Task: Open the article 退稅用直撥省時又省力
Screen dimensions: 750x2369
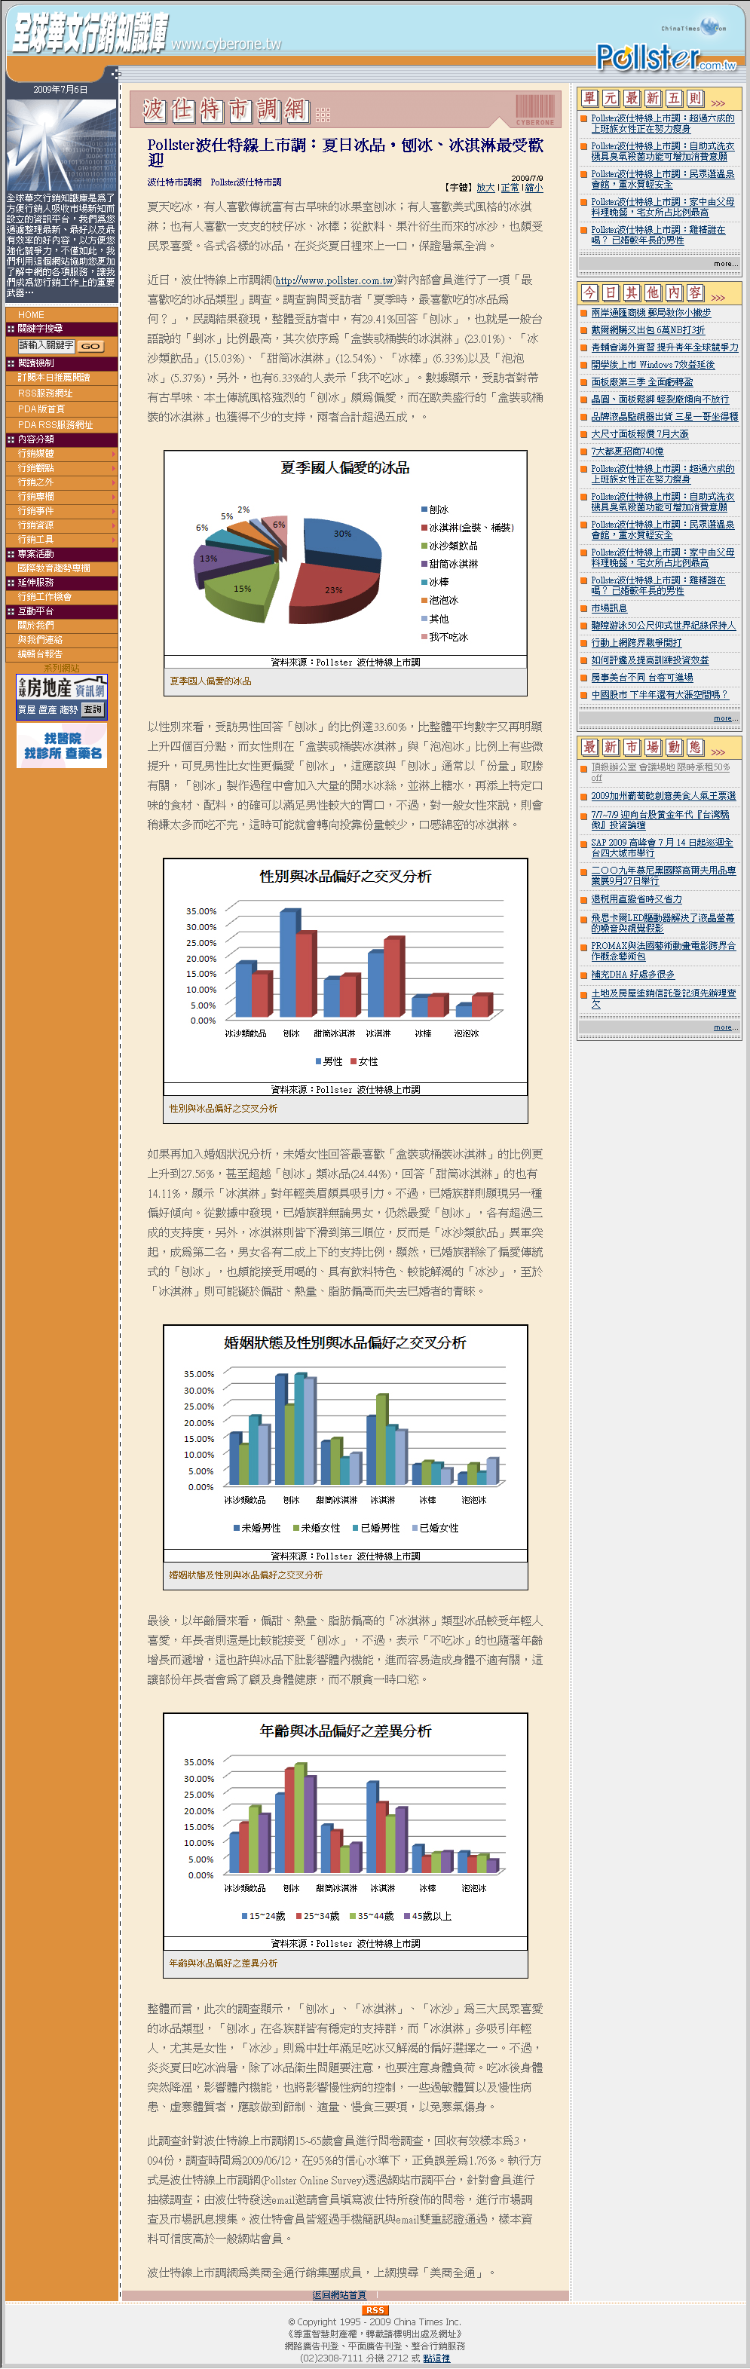Action: (x=636, y=899)
